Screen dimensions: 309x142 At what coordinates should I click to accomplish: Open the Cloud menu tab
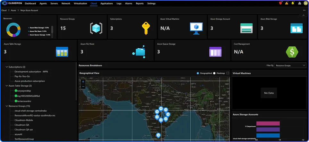(x=94, y=3)
